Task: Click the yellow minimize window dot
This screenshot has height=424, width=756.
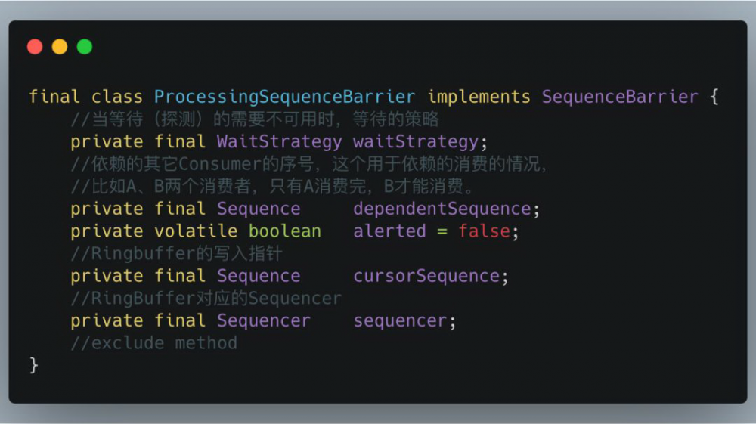Action: [x=60, y=47]
